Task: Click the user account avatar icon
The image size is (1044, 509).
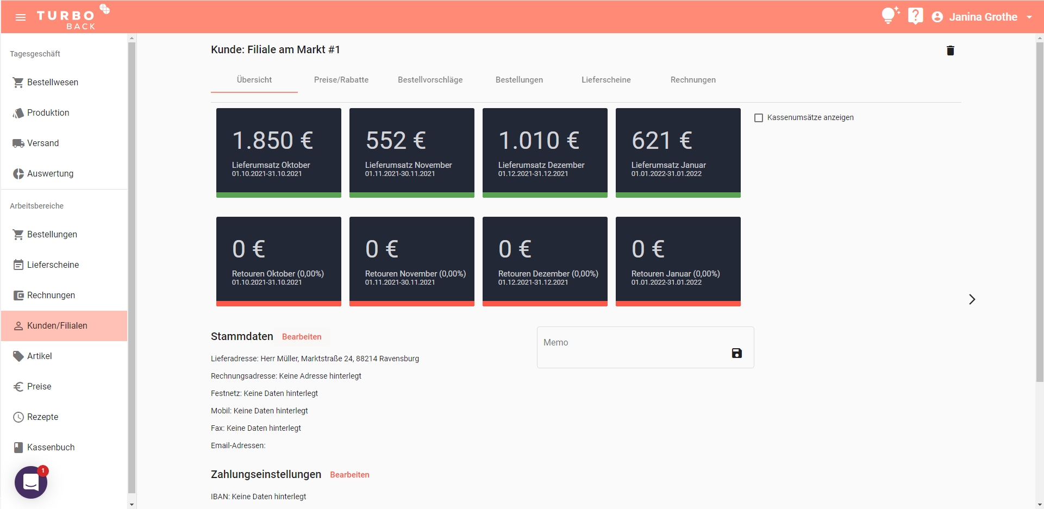Action: tap(937, 17)
